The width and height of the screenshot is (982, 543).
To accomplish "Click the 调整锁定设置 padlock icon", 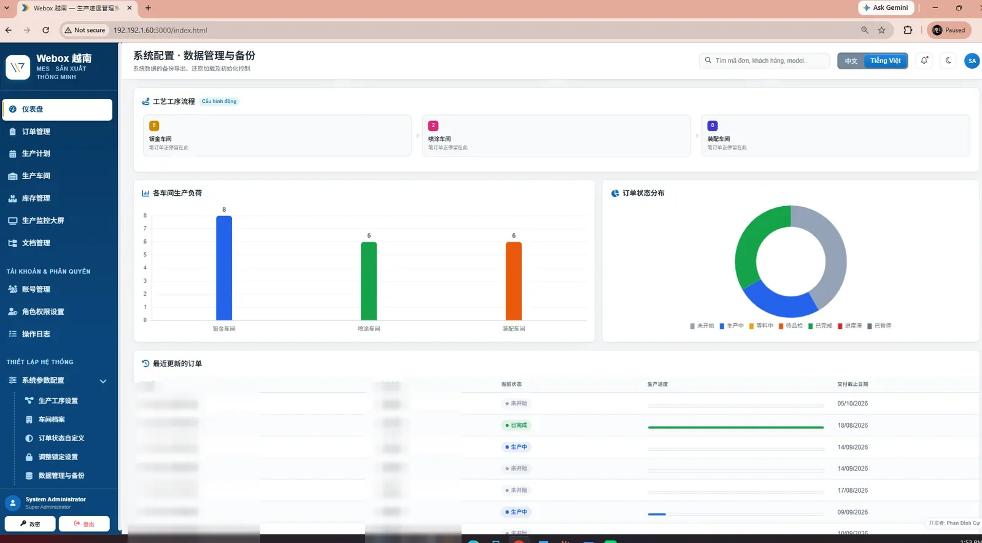I will point(29,457).
